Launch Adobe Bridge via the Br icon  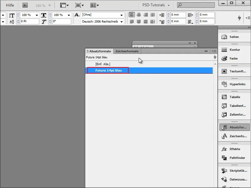pos(25,5)
